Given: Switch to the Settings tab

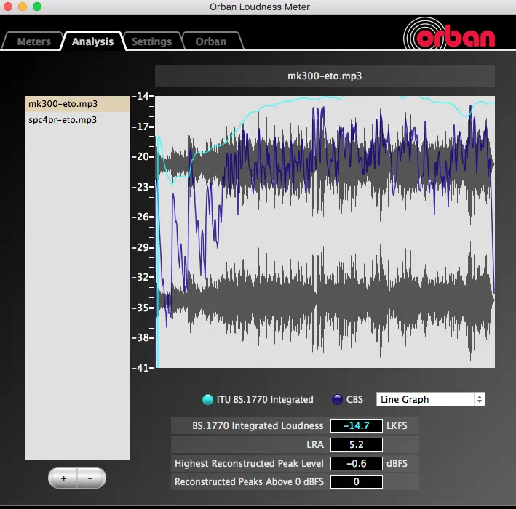Looking at the screenshot, I should (151, 41).
